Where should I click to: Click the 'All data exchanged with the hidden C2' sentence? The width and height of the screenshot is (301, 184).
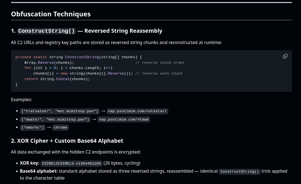coord(76,152)
